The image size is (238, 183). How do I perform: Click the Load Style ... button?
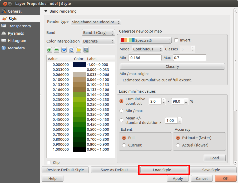click(x=164, y=170)
